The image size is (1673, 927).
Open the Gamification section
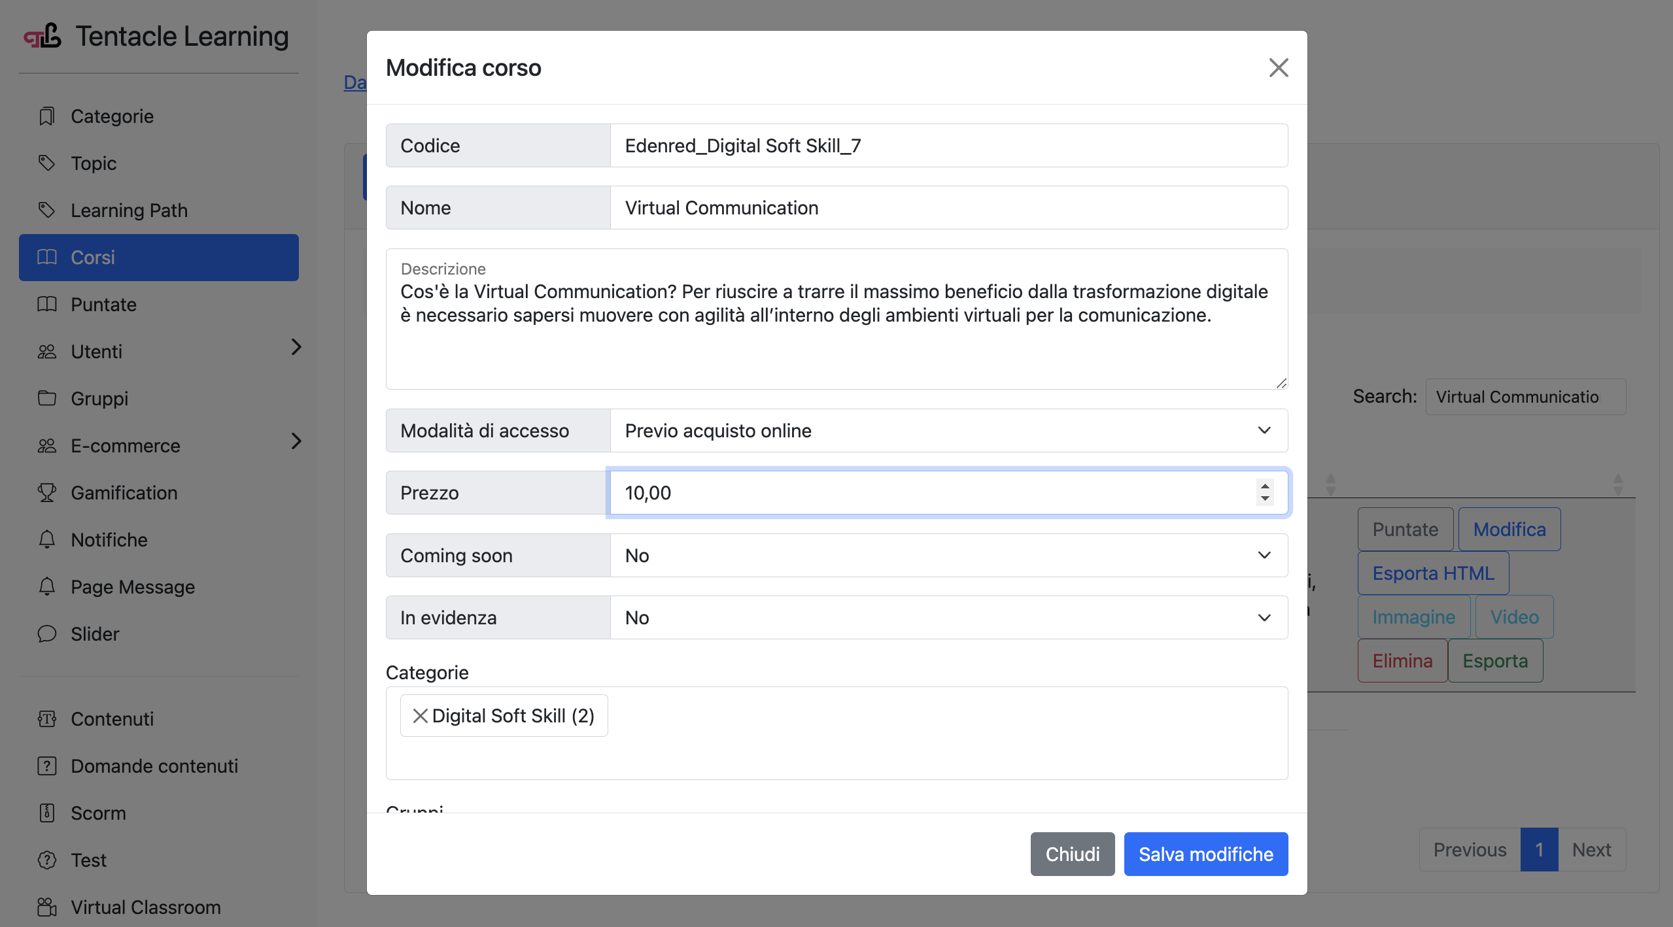[x=124, y=492]
